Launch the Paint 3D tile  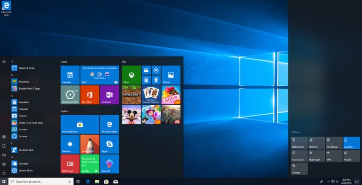click(109, 164)
